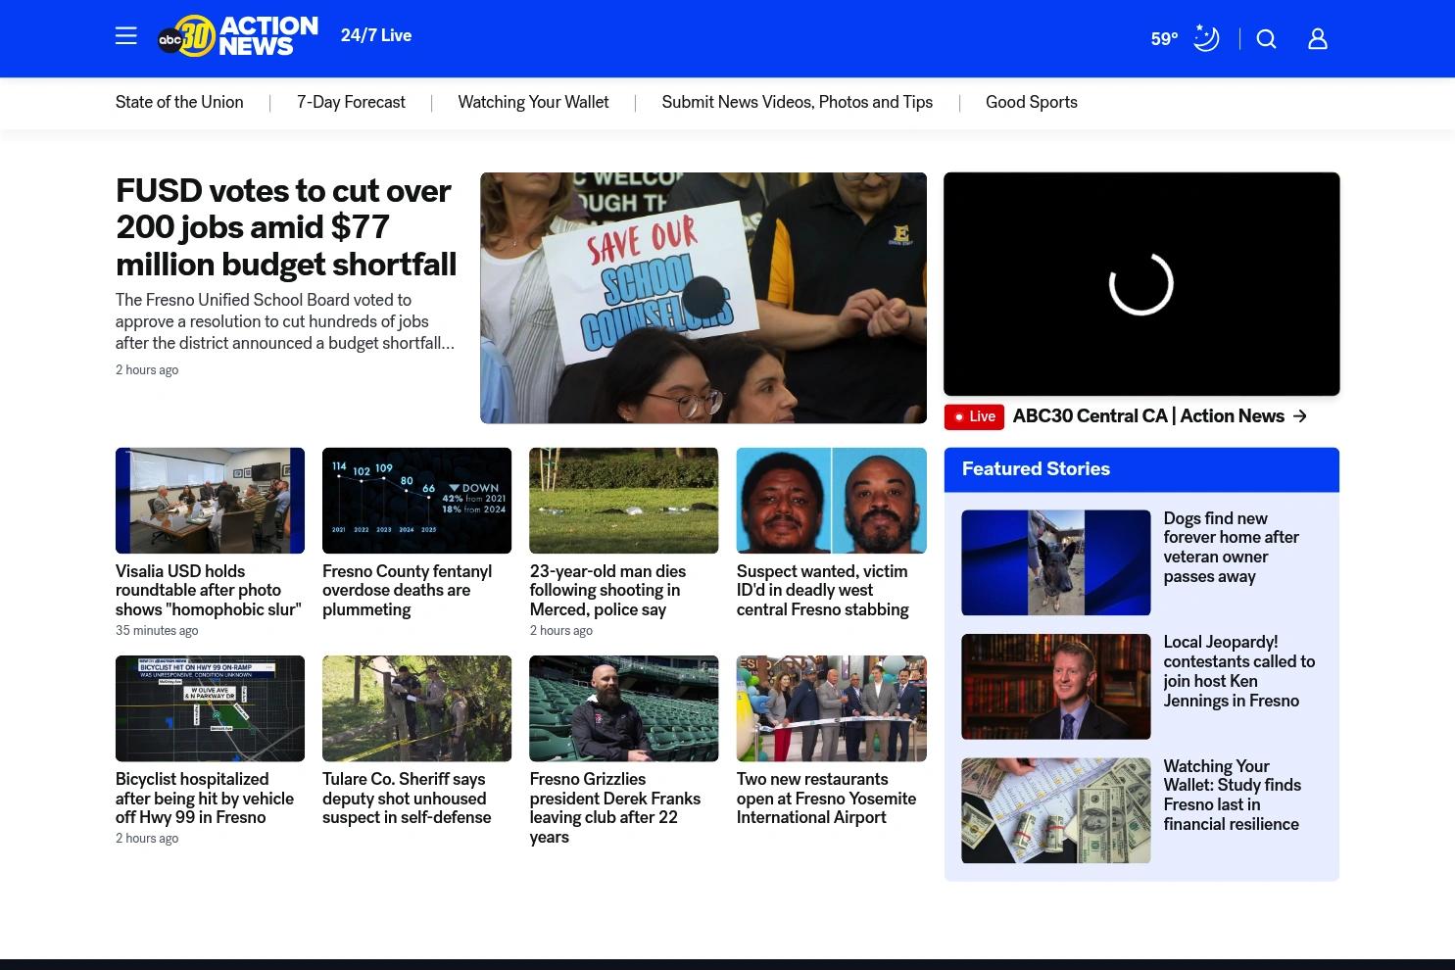Viewport: 1455px width, 970px height.
Task: Go to Watching Your Wallet section
Action: (533, 102)
